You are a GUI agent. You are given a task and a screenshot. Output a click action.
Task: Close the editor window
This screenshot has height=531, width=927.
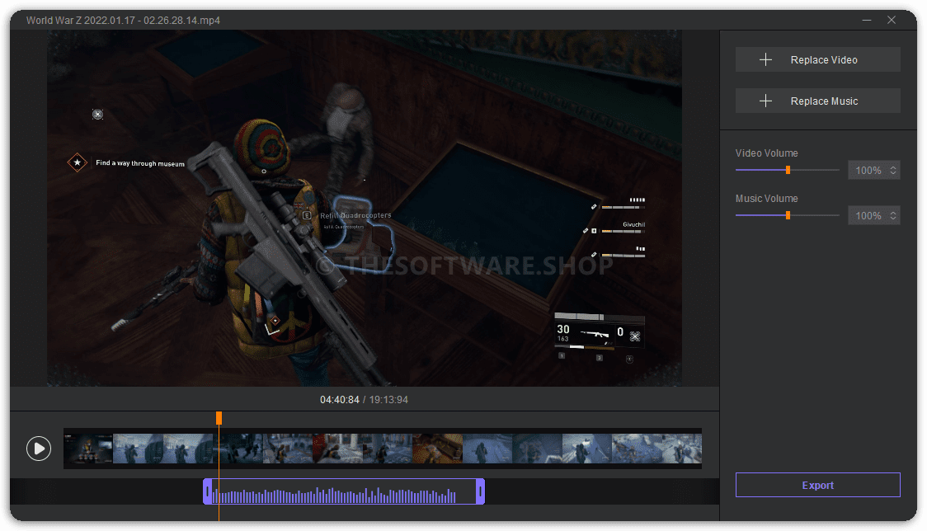(892, 20)
